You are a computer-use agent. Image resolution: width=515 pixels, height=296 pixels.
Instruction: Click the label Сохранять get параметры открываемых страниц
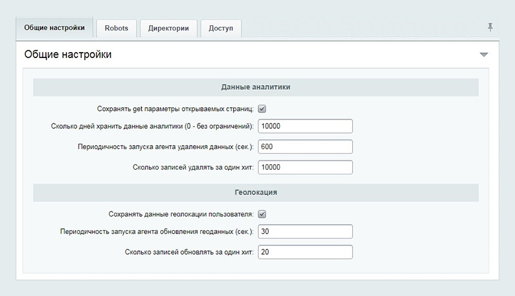(175, 109)
